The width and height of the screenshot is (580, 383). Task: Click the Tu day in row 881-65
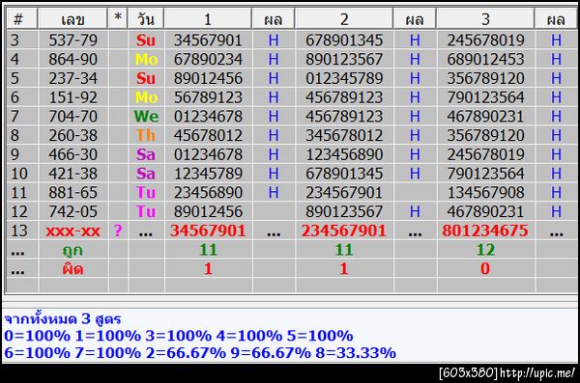click(x=146, y=192)
